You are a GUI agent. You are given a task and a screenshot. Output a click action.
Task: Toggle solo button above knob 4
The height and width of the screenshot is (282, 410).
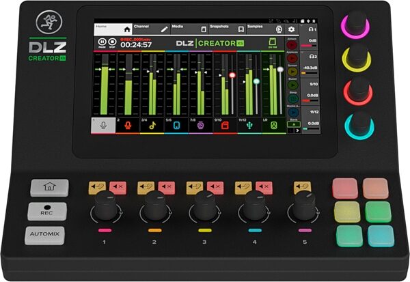point(243,187)
